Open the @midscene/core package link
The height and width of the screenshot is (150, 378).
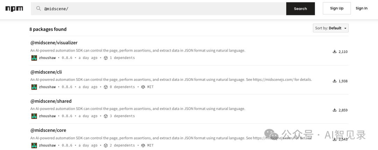pyautogui.click(x=48, y=130)
